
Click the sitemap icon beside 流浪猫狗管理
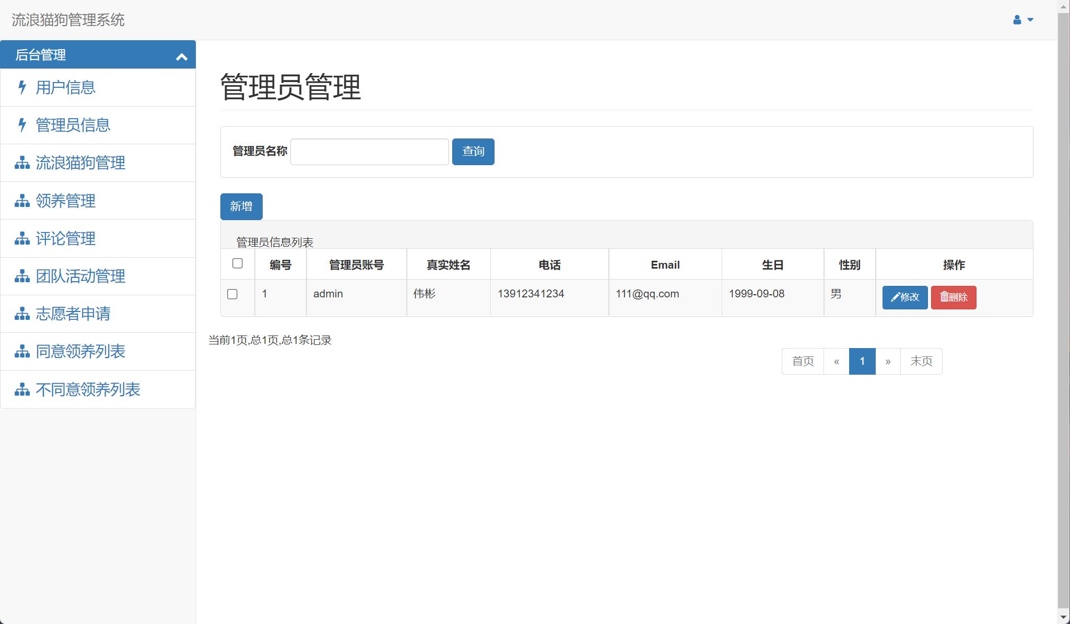pos(21,163)
